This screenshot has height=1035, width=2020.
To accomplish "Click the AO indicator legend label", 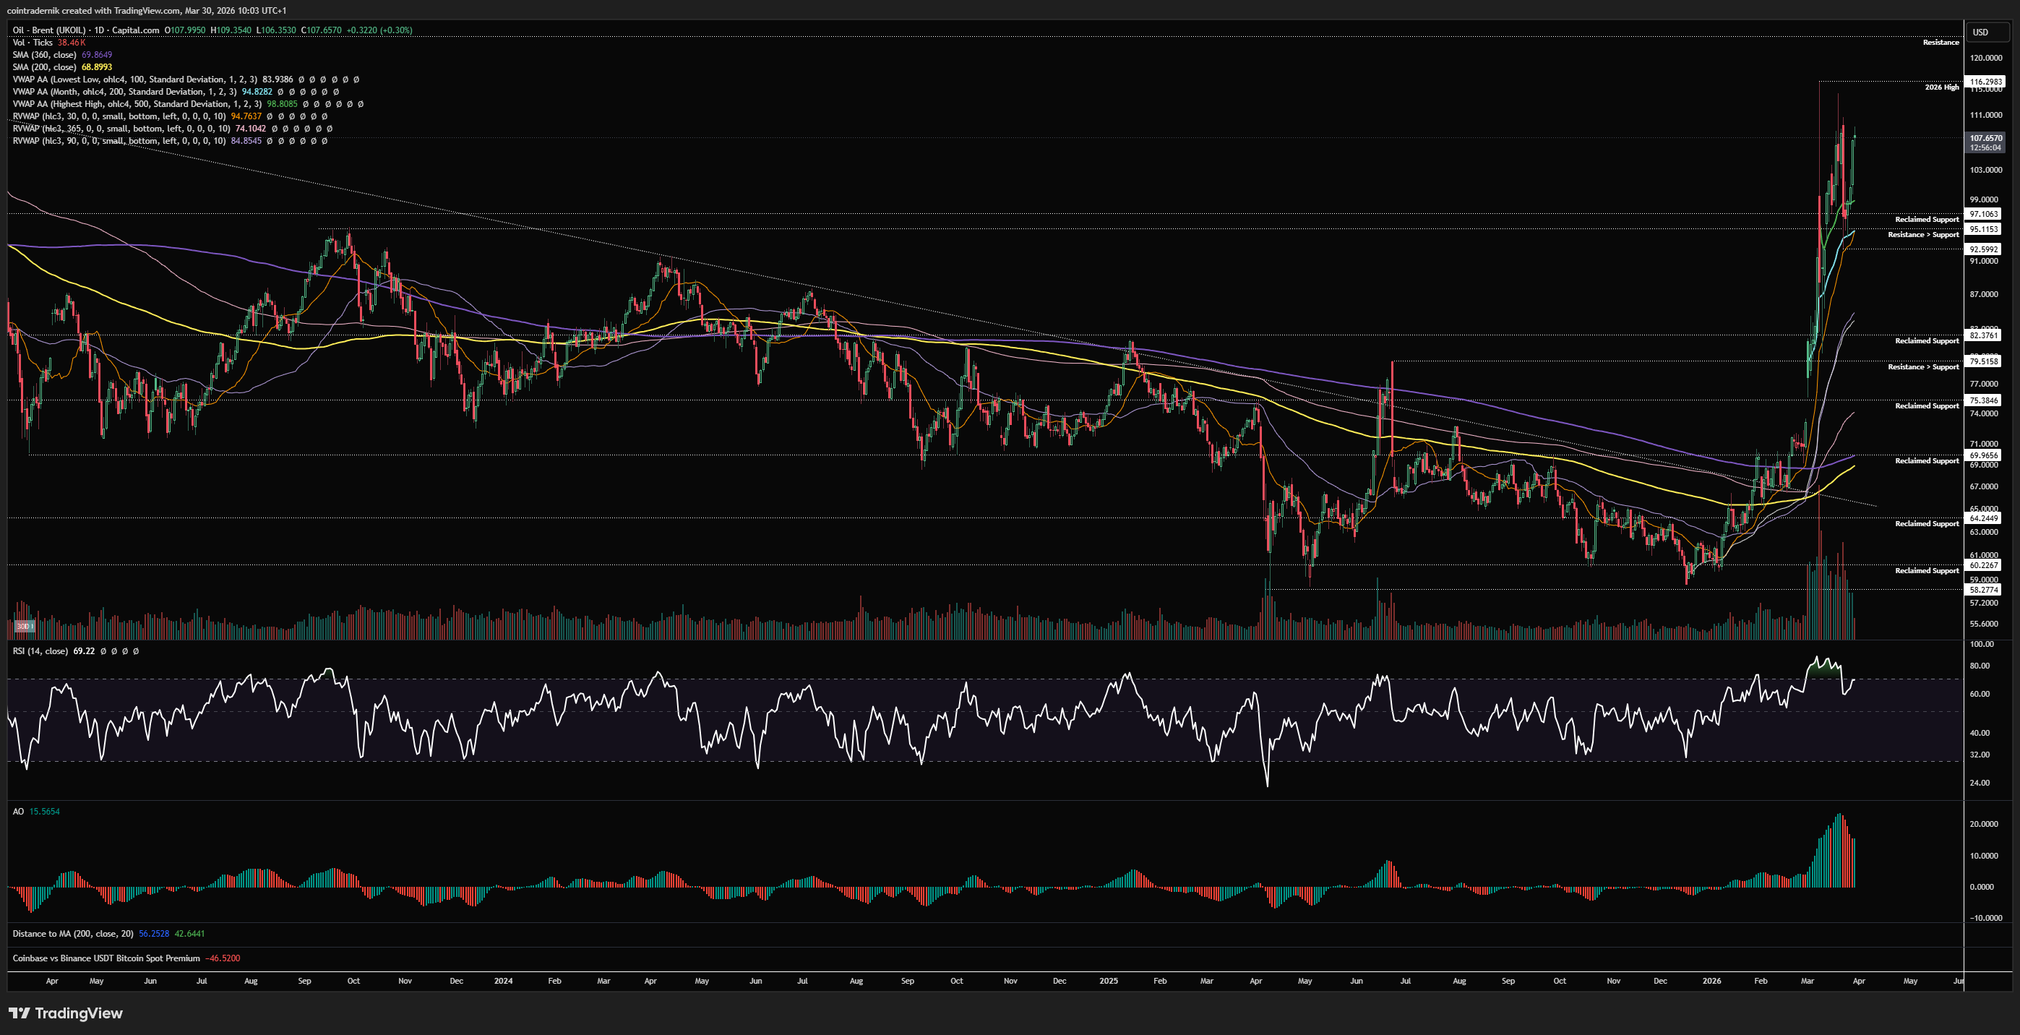I will pos(18,812).
